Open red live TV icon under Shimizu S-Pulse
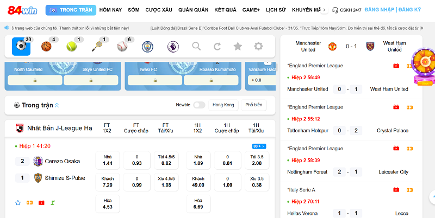This screenshot has height=218, width=435. coord(41,202)
